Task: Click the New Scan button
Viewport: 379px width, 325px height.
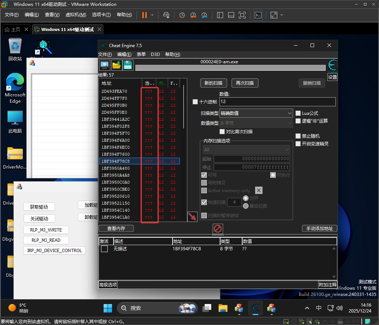Action: [213, 83]
